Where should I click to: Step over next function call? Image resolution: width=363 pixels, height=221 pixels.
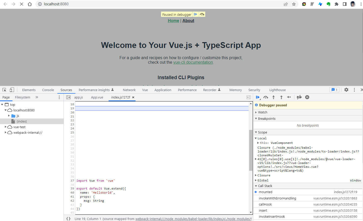tap(266, 97)
